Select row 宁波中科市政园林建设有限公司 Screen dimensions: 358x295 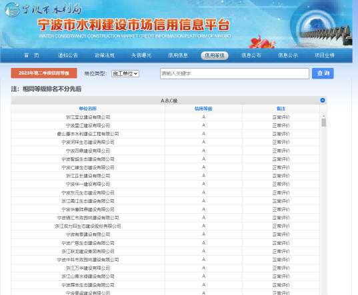(x=165, y=260)
